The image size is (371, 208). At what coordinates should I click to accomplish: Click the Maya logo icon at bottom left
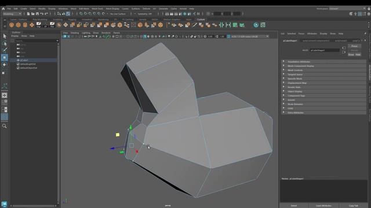(4, 204)
